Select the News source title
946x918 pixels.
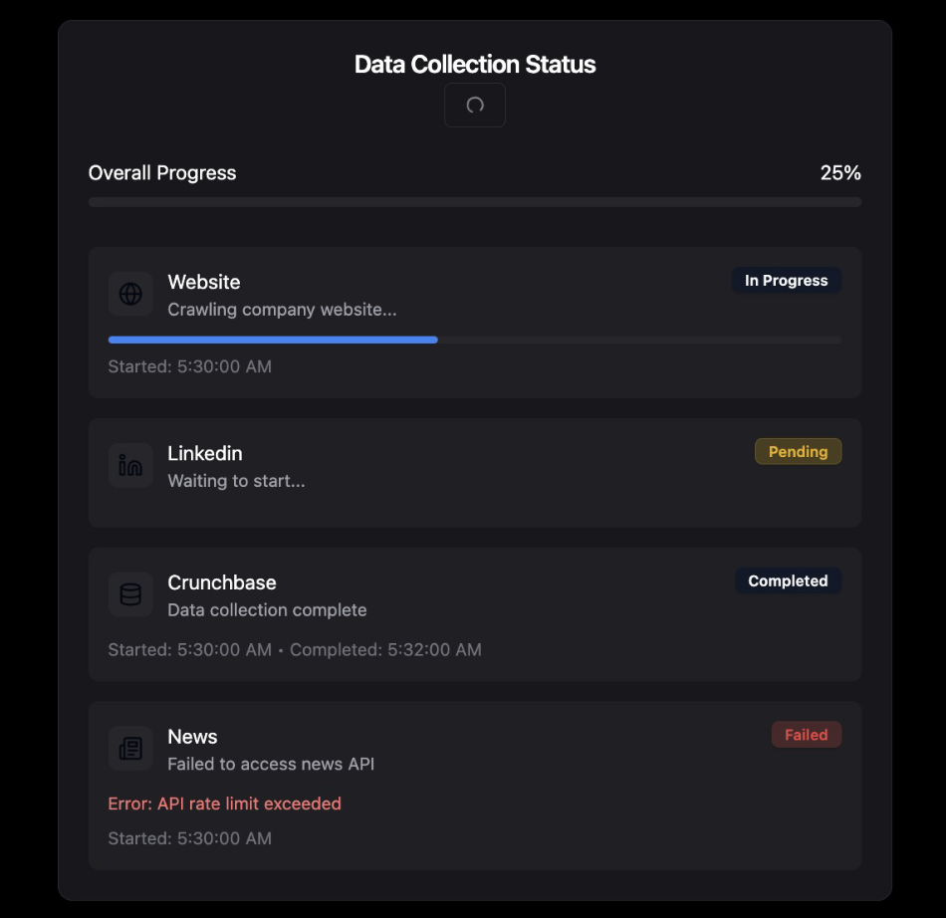[192, 737]
